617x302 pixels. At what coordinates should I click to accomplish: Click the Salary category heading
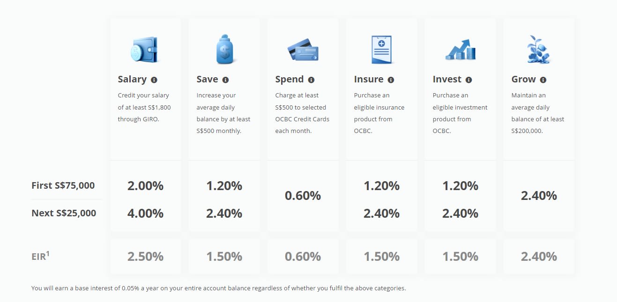click(x=132, y=80)
